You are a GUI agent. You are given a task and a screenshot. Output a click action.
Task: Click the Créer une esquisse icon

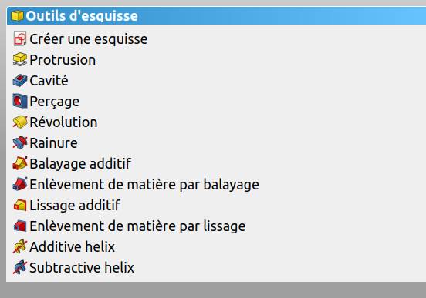[x=20, y=39]
